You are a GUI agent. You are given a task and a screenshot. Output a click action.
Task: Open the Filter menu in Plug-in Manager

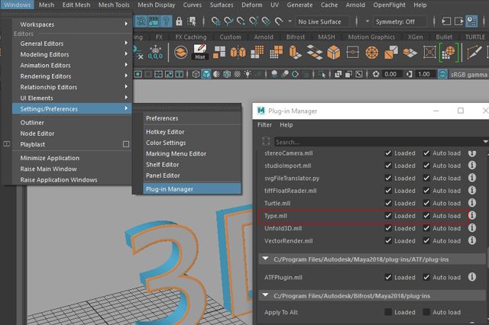[264, 124]
